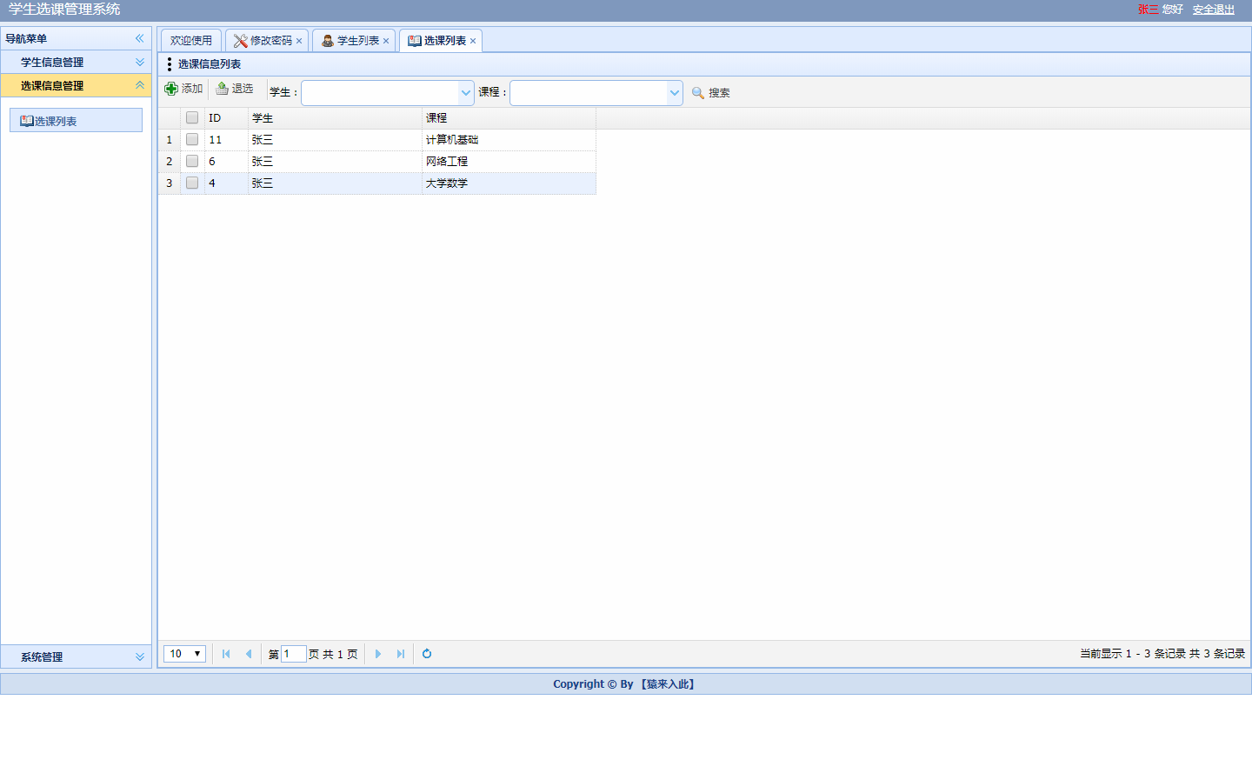The width and height of the screenshot is (1252, 773).
Task: Click the 猿来入此 copyright text
Action: tap(668, 684)
